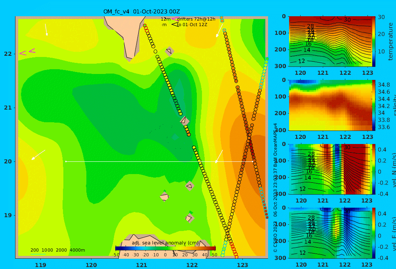Click the white current arrow left of latitude 20
This screenshot has height=269, width=396.
pos(38,155)
